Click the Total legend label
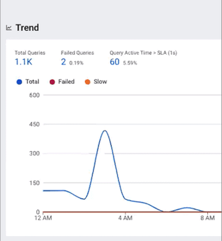222x241 pixels. (x=32, y=81)
